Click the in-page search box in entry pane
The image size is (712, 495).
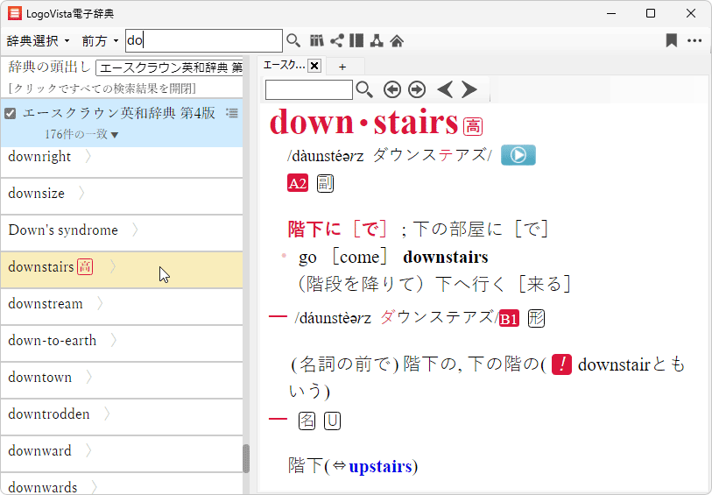point(308,89)
